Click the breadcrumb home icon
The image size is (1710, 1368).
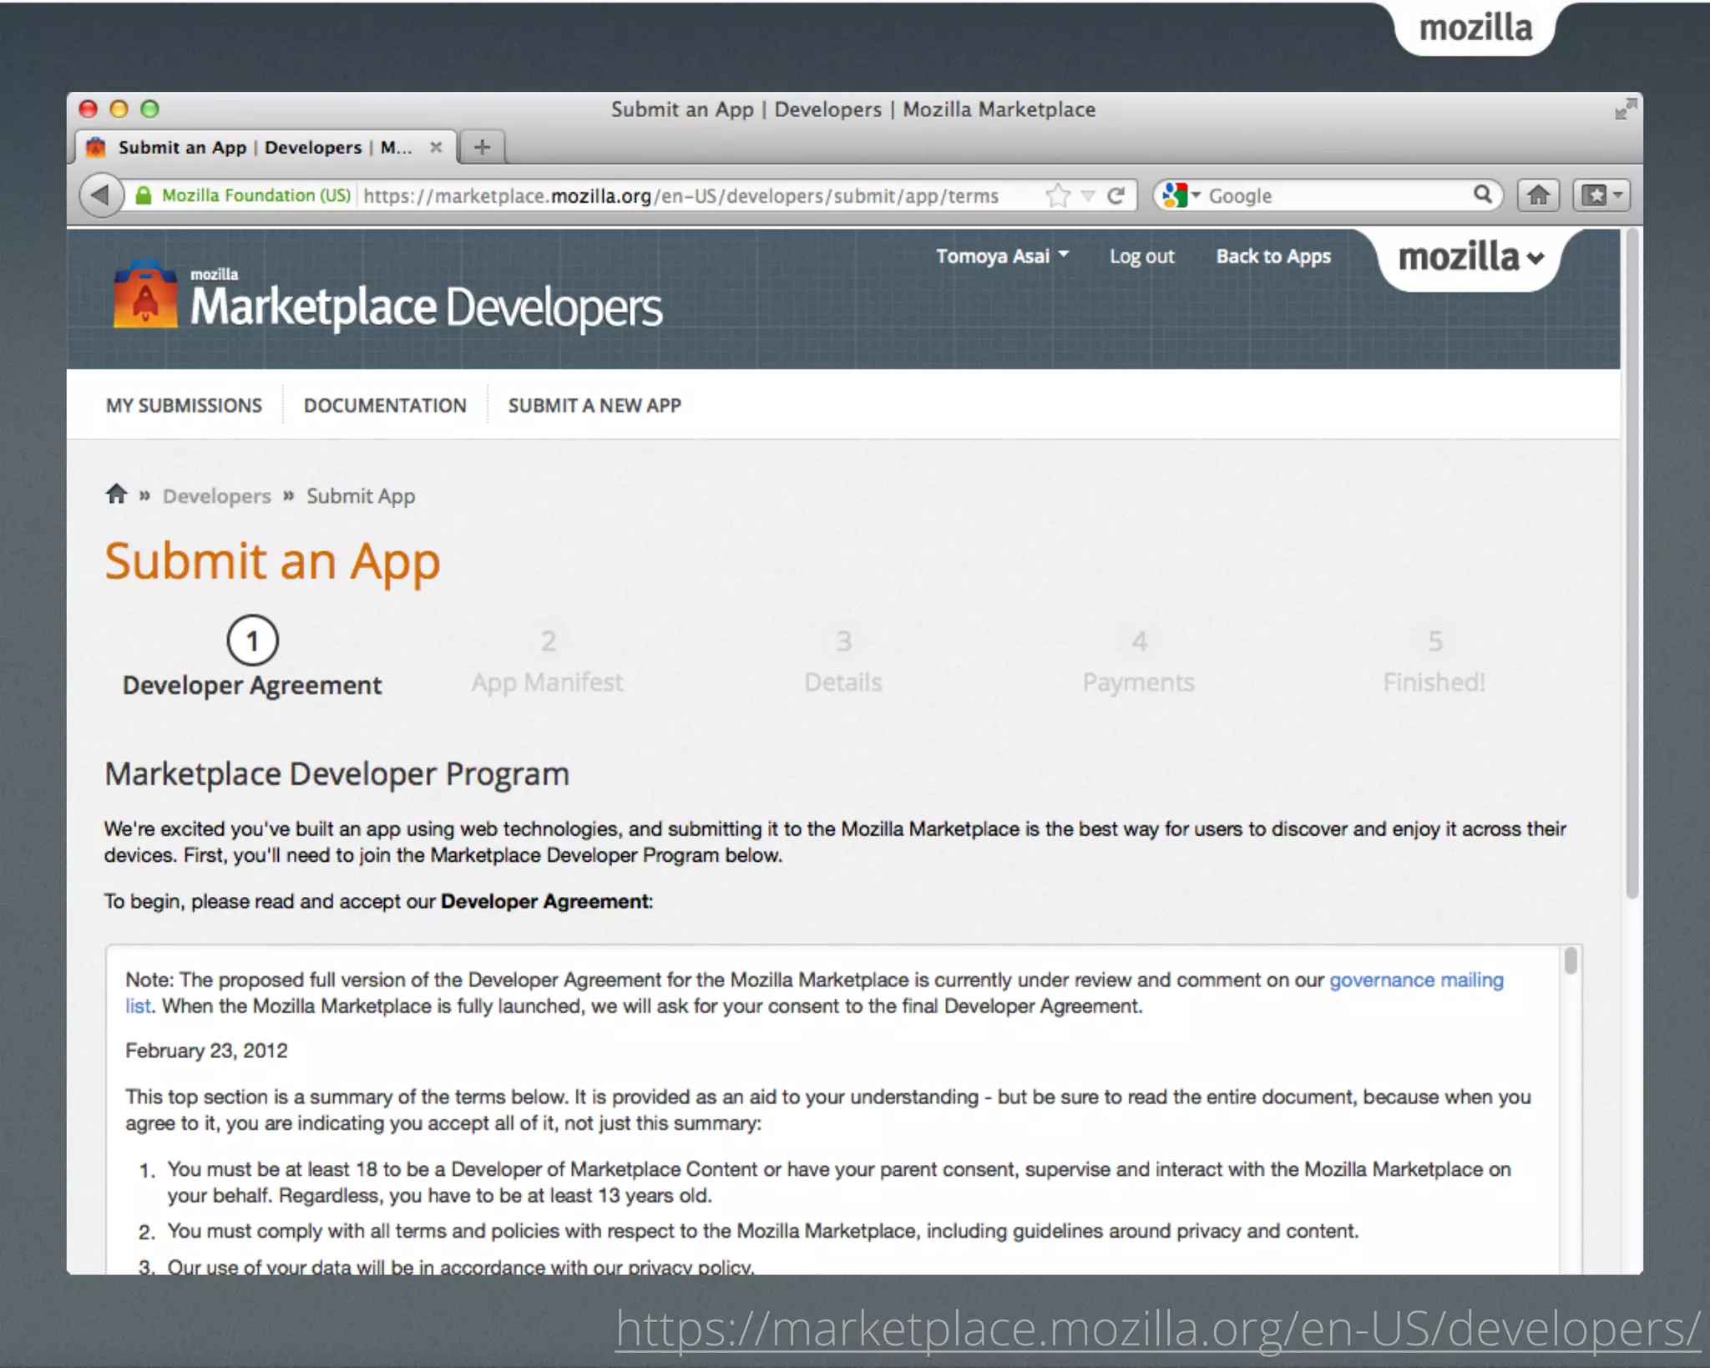coord(117,494)
